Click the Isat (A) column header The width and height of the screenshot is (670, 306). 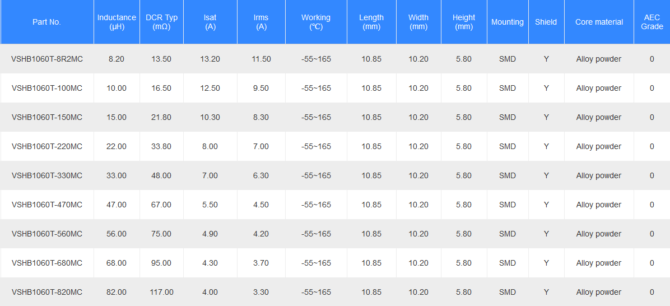coord(210,22)
